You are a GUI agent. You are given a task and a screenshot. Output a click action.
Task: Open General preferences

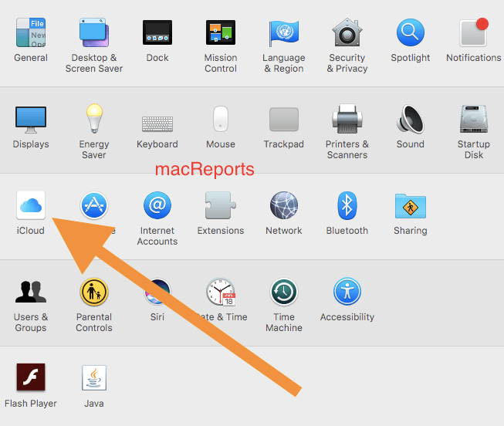coord(31,32)
